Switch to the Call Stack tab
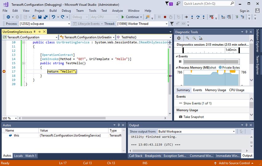Screen dimensions: 262x166 (136, 156)
